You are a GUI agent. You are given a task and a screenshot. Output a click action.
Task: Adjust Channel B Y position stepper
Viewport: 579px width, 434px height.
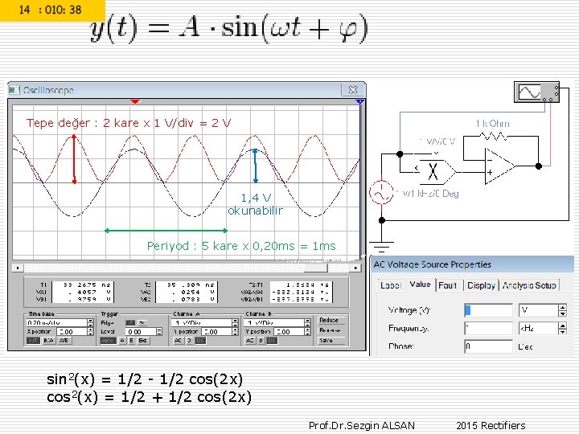click(x=307, y=332)
